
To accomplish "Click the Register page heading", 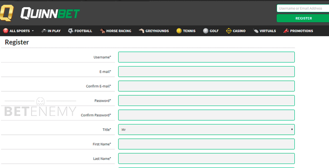I will tap(17, 42).
